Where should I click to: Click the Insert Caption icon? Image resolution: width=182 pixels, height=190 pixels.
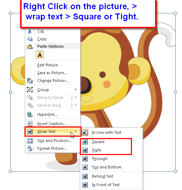click(30, 124)
